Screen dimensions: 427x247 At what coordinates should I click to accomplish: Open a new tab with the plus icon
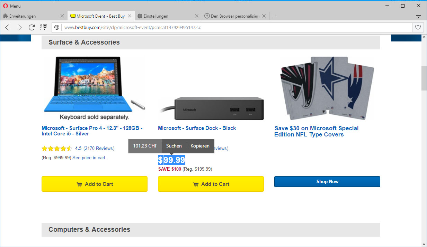click(274, 16)
